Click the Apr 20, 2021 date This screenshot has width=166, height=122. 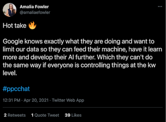pos(36,100)
